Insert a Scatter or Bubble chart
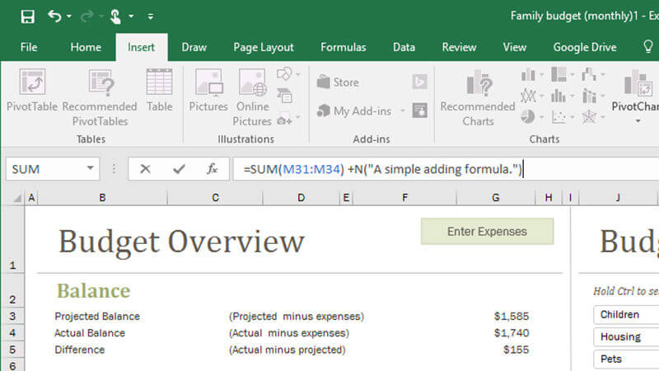The height and width of the screenshot is (371, 659). coord(559,116)
